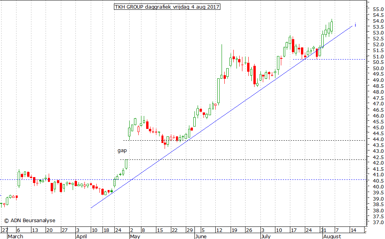The height and width of the screenshot is (239, 385).
Task: Select the March month label
Action: pyautogui.click(x=15, y=236)
